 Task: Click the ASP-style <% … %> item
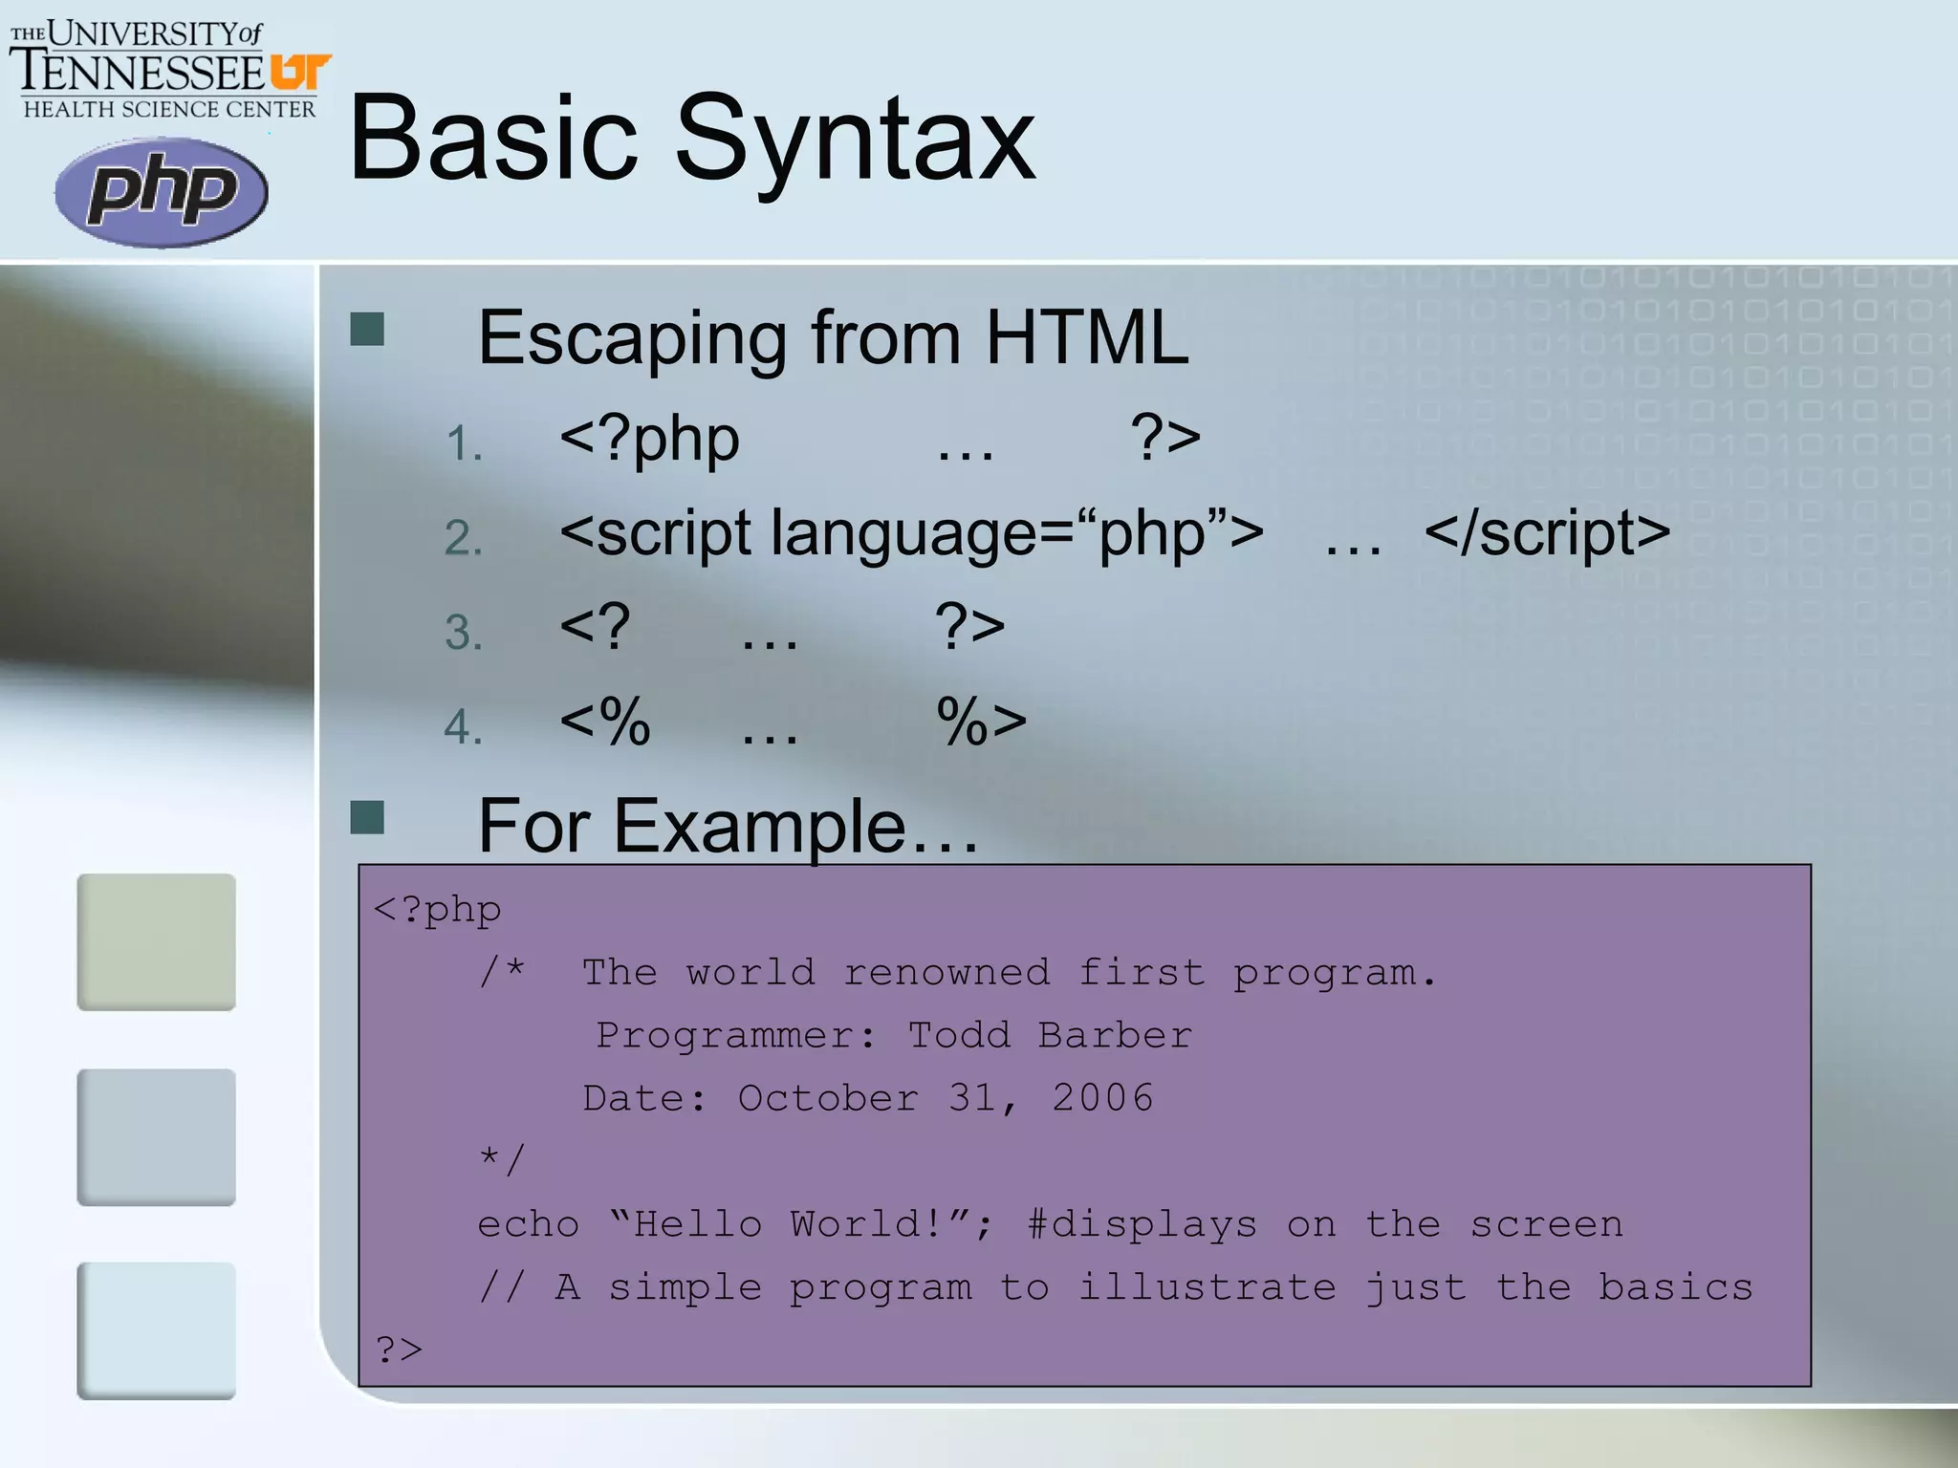point(792,722)
